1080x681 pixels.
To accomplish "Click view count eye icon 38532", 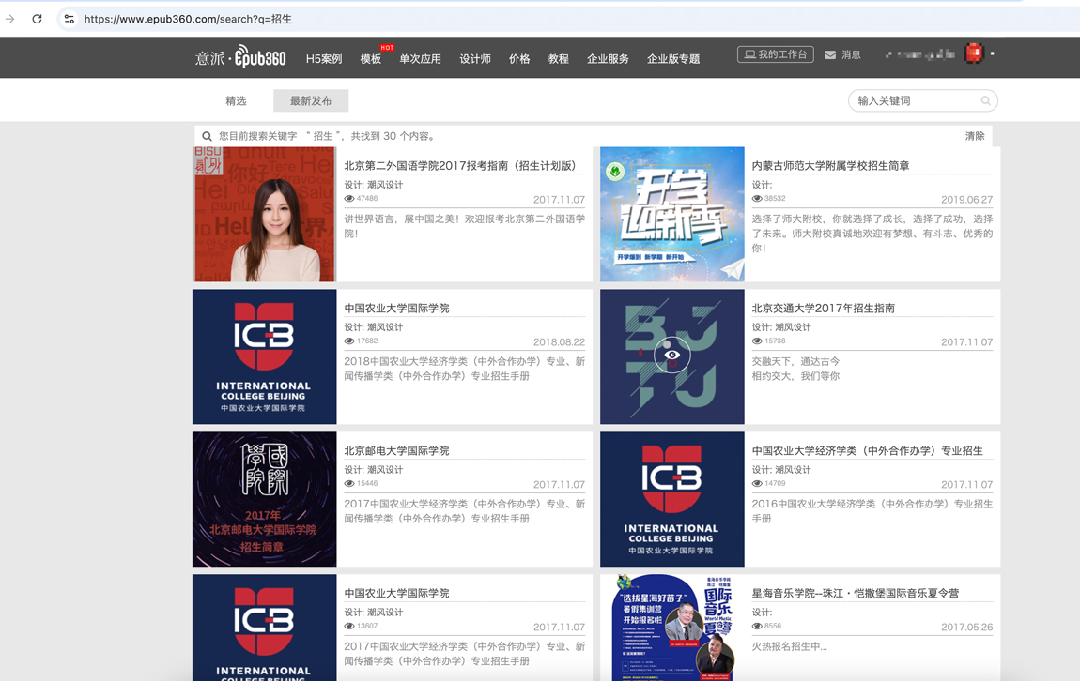I will (757, 199).
